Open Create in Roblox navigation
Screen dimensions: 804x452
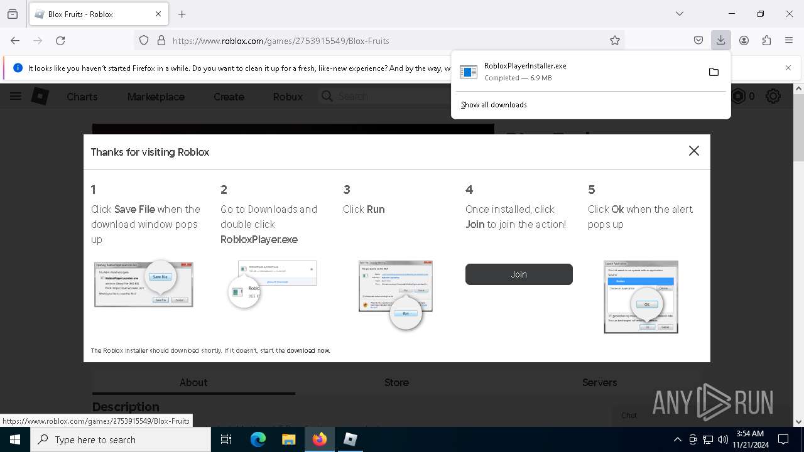tap(229, 97)
